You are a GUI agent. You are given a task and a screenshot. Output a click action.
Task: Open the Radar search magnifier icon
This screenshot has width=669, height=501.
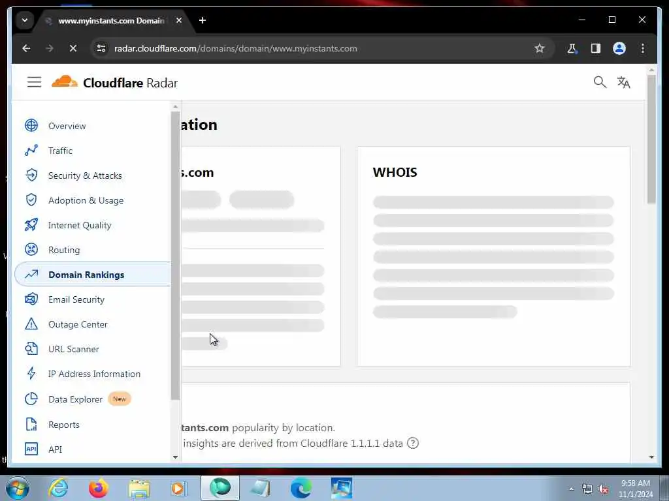[600, 82]
